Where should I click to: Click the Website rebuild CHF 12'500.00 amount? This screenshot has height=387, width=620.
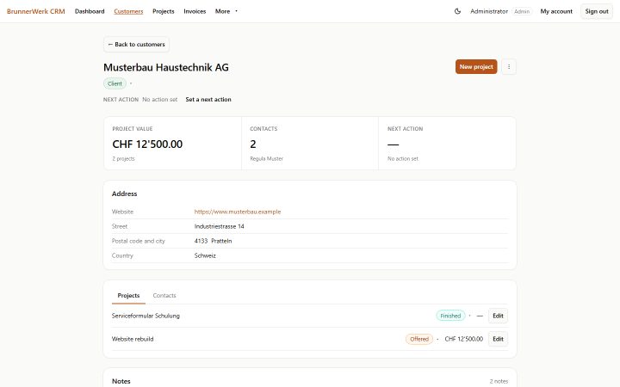coord(464,339)
